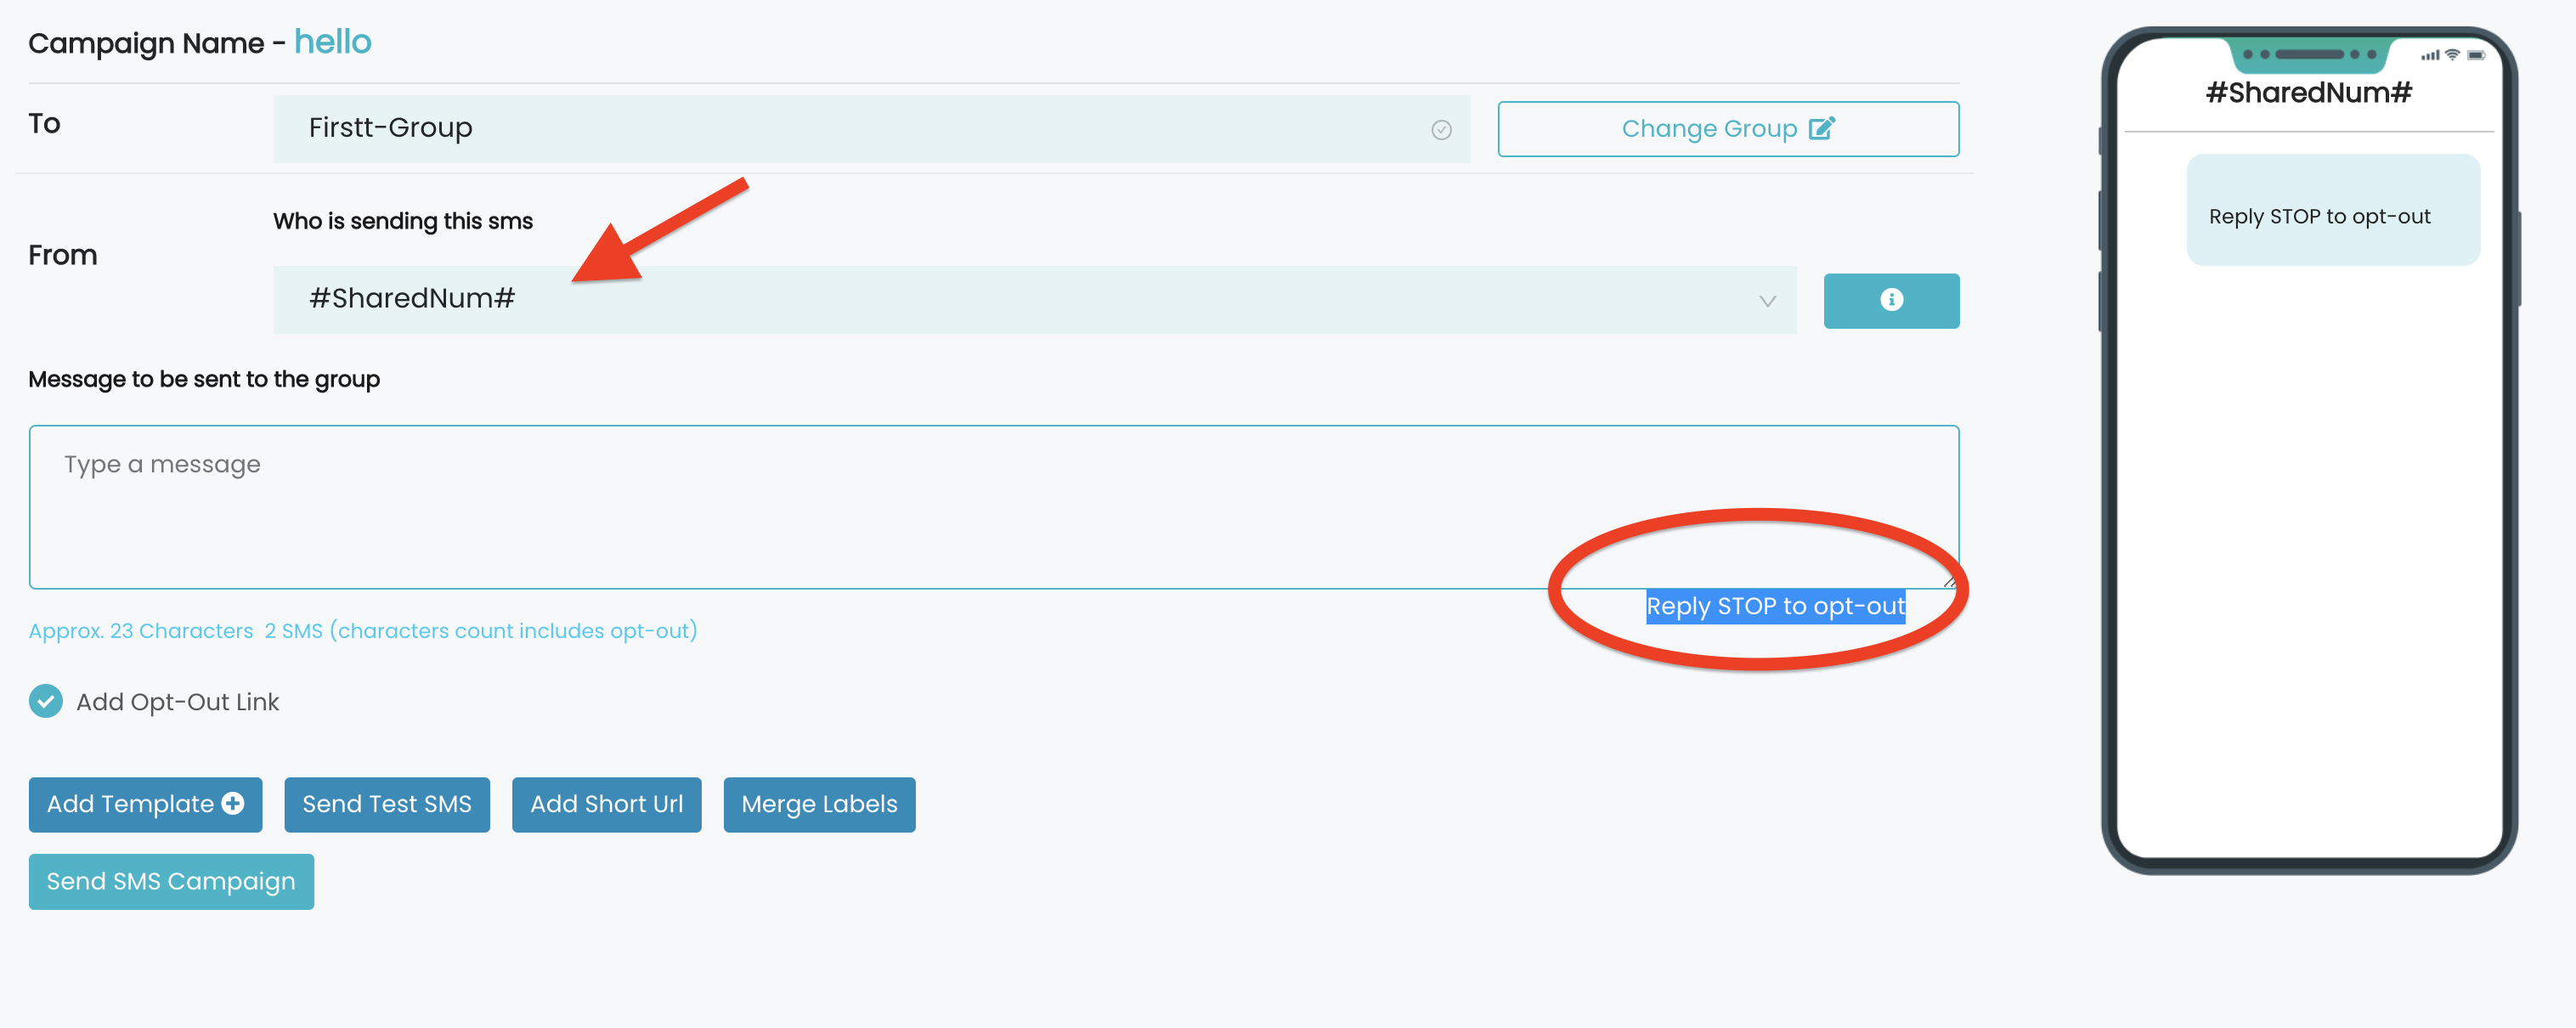The width and height of the screenshot is (2576, 1028).
Task: Expand sender list using the chevron arrow
Action: tap(1767, 300)
